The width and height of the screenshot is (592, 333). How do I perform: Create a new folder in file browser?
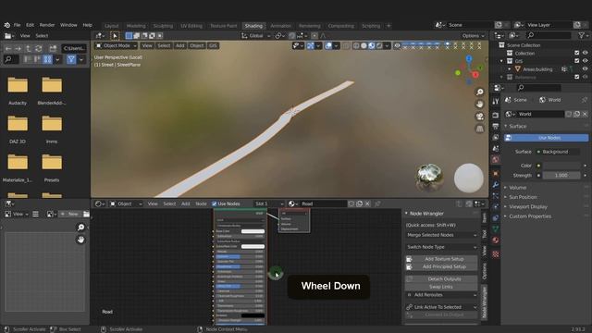(53, 49)
